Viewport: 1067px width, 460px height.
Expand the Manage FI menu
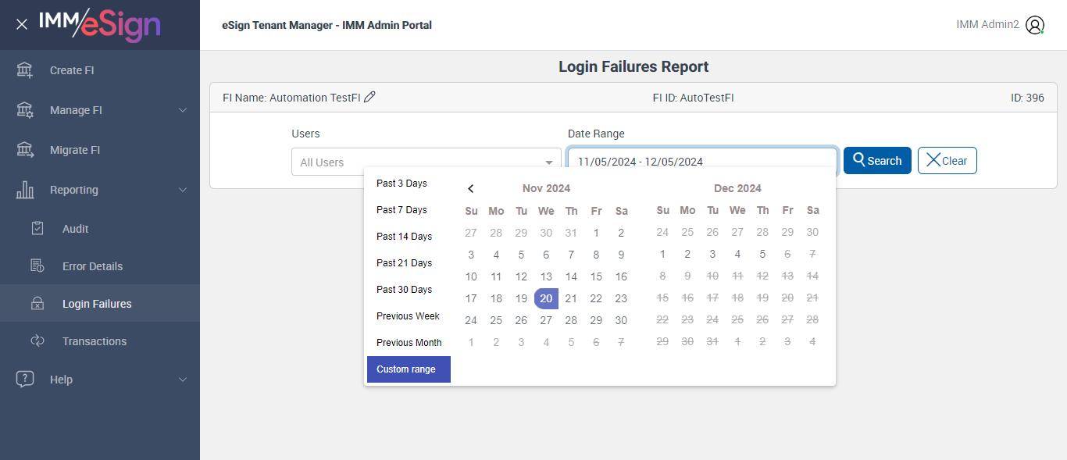(183, 110)
